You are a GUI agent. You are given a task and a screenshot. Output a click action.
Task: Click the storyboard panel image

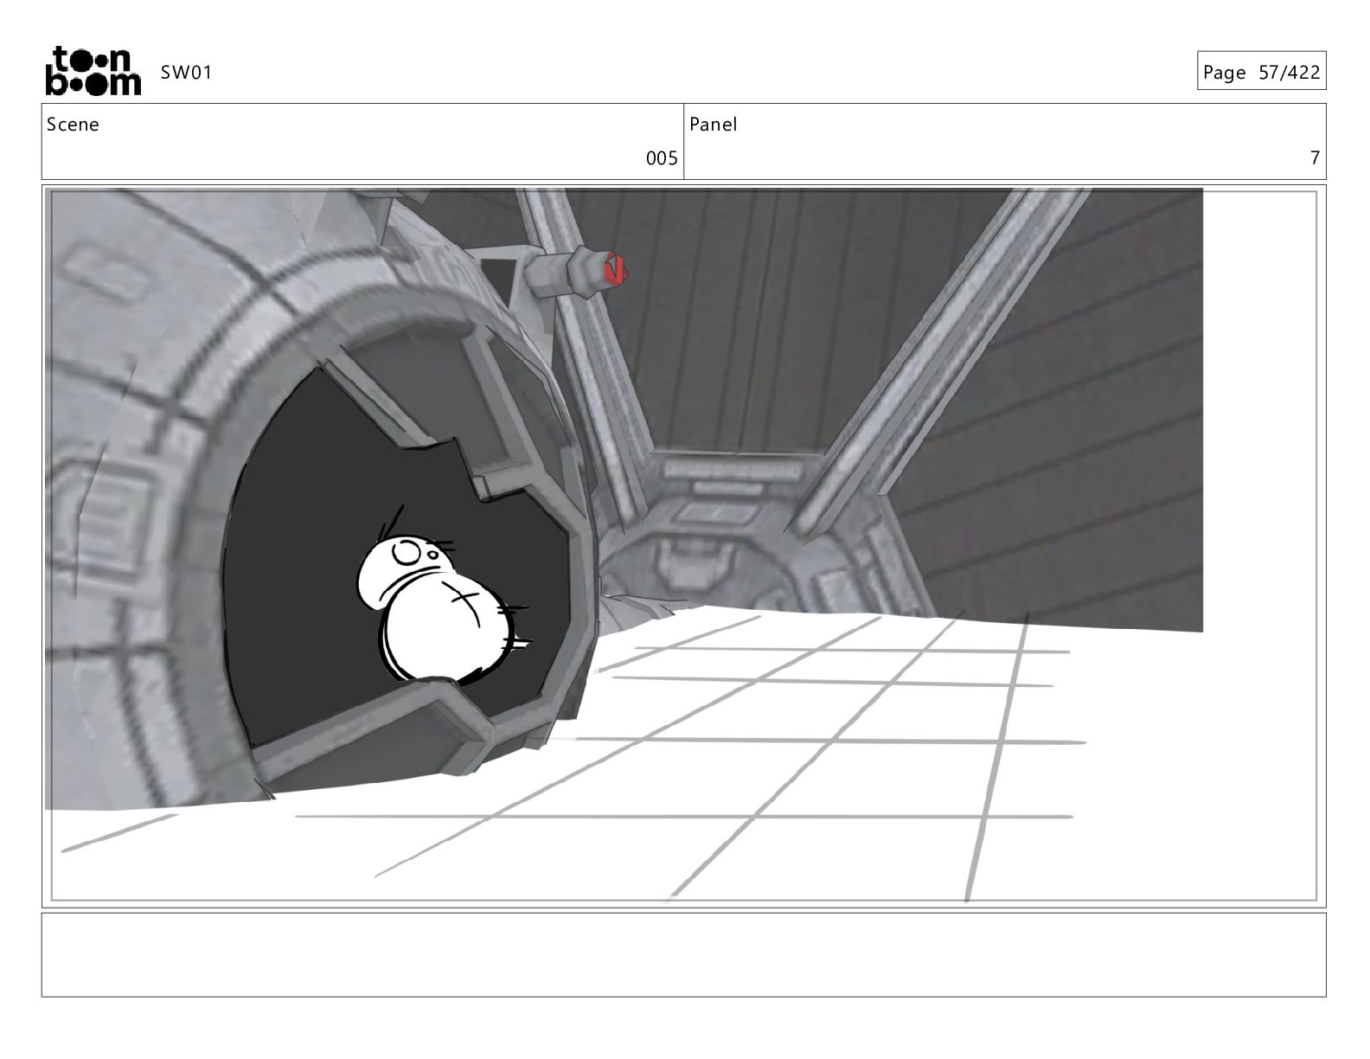[x=683, y=546]
